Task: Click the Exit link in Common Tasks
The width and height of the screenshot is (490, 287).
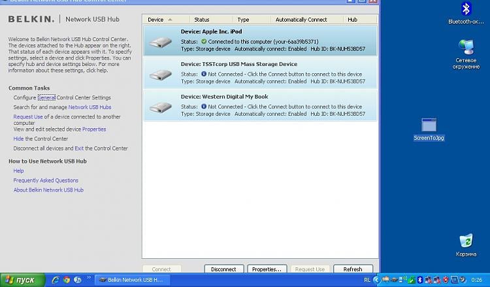Action: [79, 148]
